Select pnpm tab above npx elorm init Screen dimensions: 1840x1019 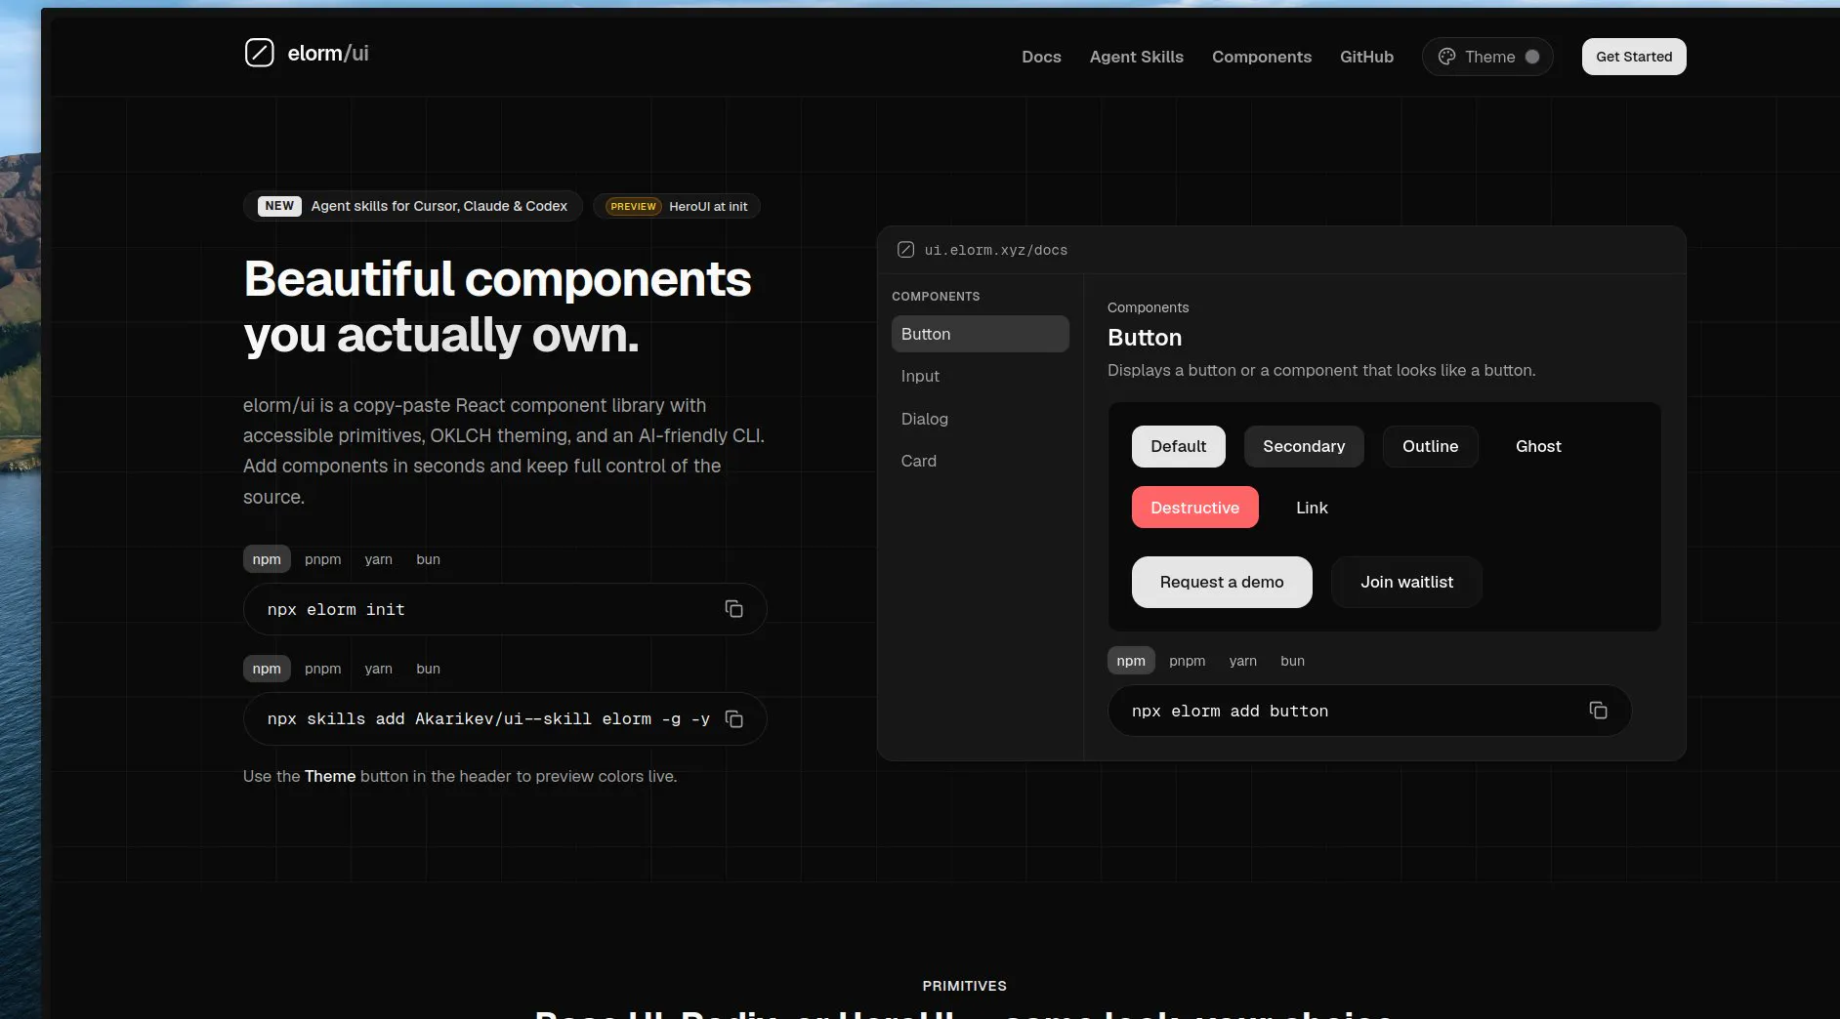322,559
